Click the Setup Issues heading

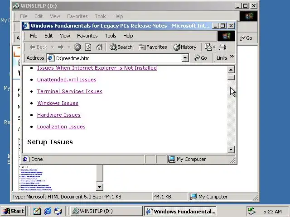click(x=50, y=142)
